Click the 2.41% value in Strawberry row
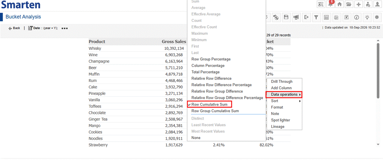 219,145
